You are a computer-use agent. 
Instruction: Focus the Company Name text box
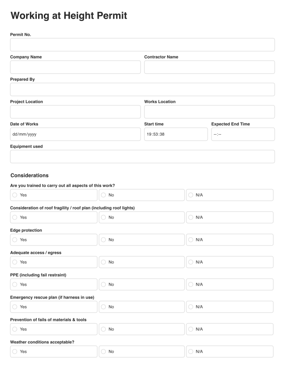[75, 67]
